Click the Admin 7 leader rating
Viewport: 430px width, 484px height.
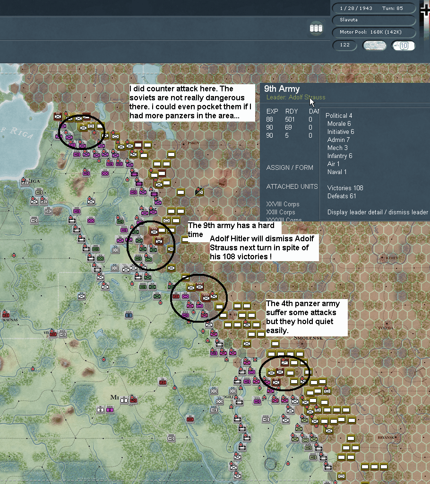tap(338, 140)
